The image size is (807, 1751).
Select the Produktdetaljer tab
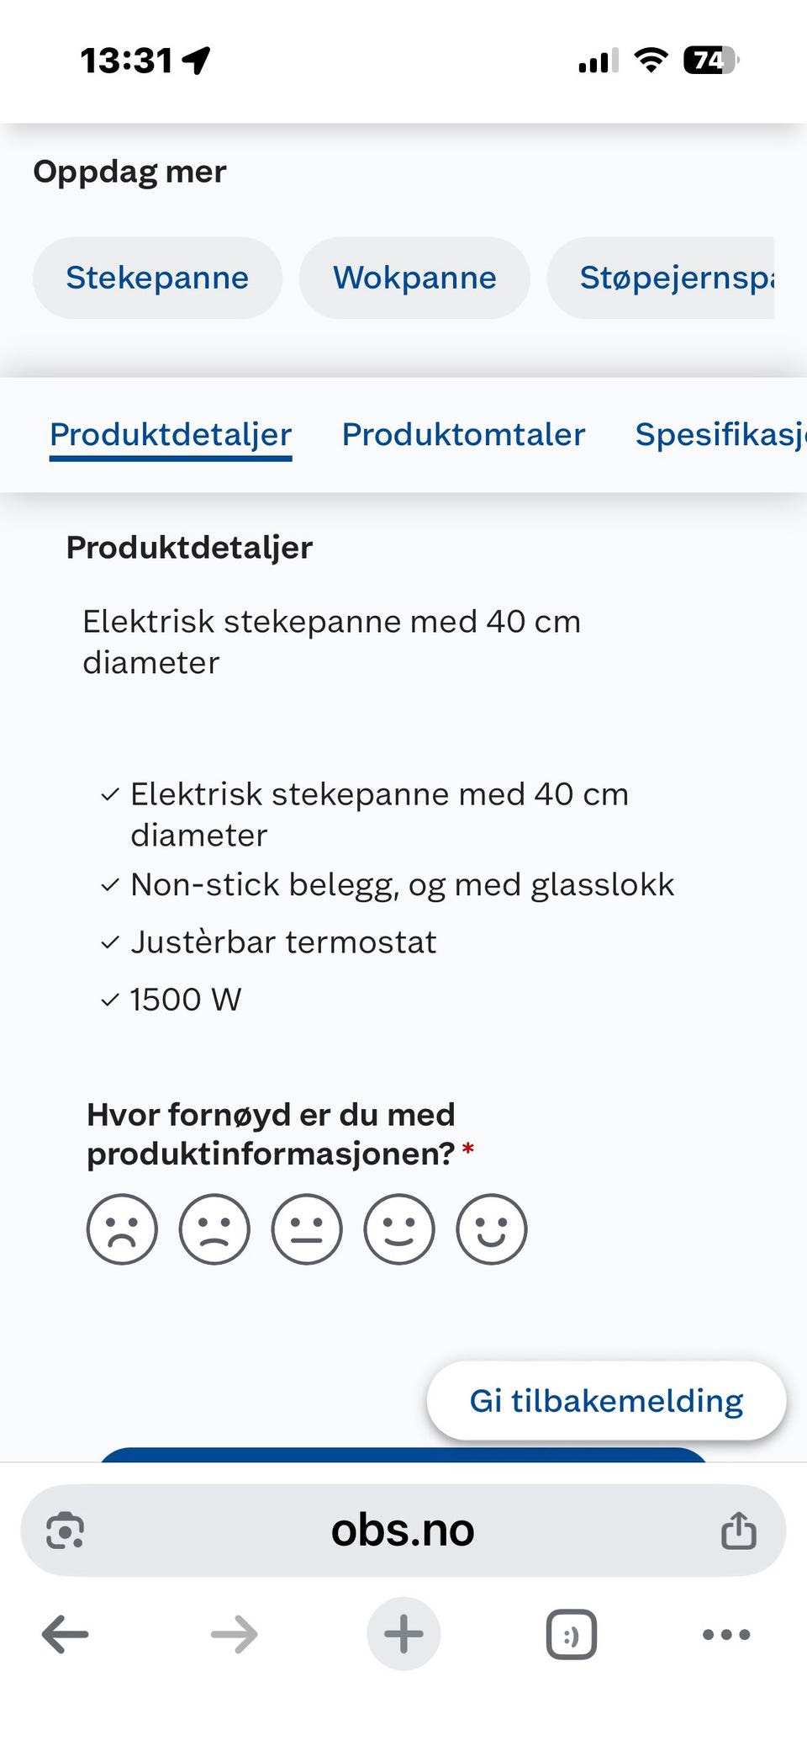171,436
